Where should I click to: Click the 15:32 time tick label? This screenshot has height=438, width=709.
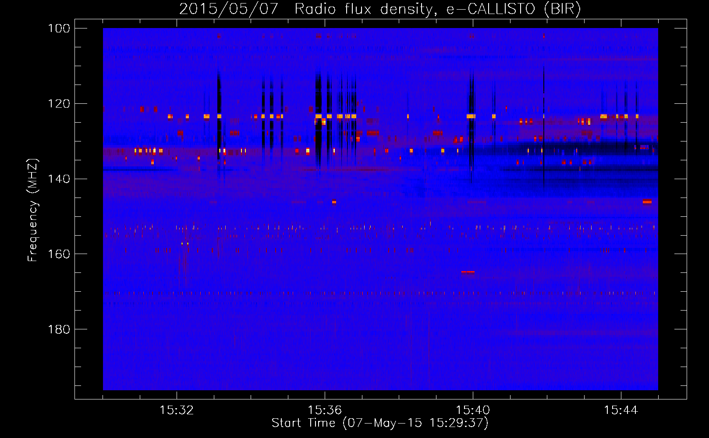[x=177, y=410]
